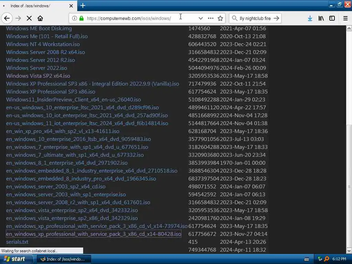This screenshot has height=264, width=352.
Task: Download Windows ME Boot Disk.img
Action: [x=39, y=29]
